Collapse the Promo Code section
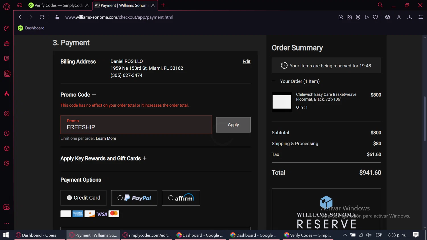 94,94
